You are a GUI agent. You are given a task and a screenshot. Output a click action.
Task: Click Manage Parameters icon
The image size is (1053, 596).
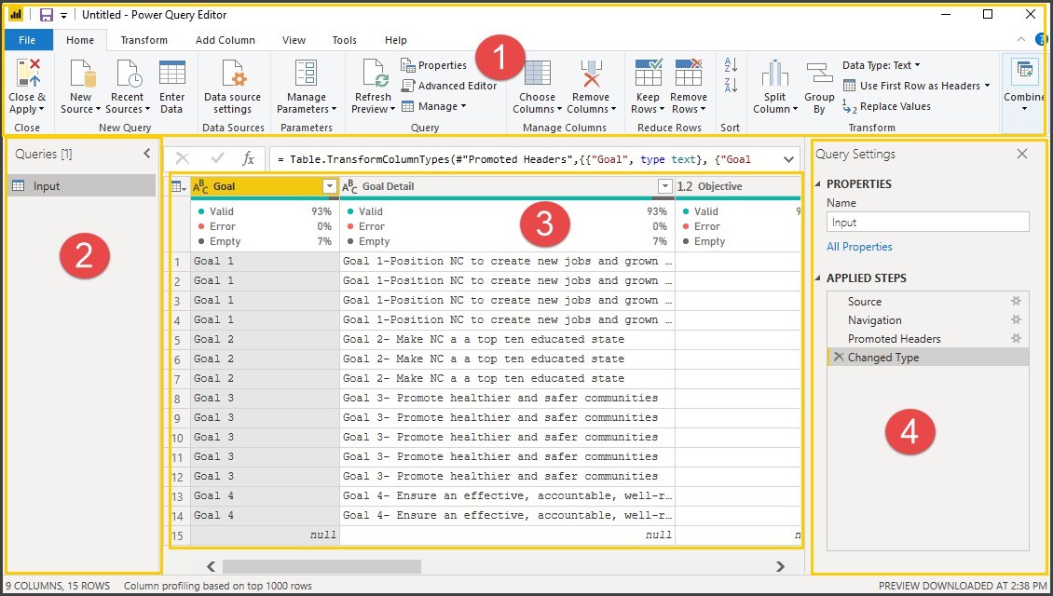coord(307,73)
